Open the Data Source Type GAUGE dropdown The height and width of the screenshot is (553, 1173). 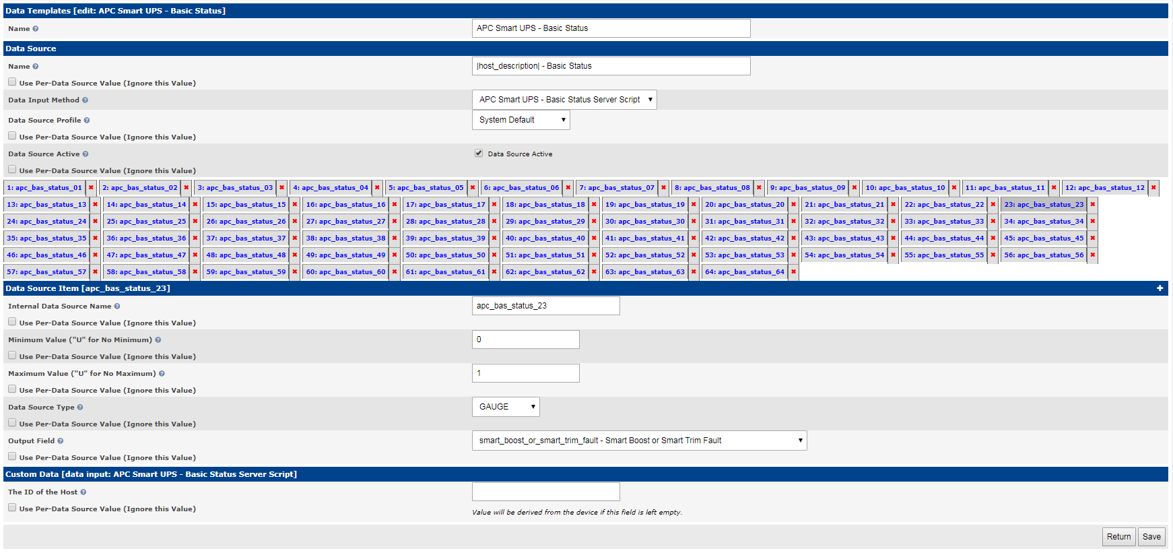pos(506,407)
